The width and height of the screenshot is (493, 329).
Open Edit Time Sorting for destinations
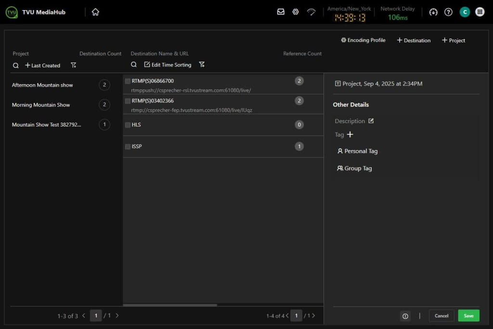point(168,64)
